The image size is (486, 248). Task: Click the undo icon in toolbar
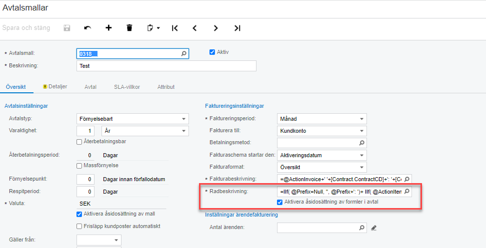(x=87, y=28)
